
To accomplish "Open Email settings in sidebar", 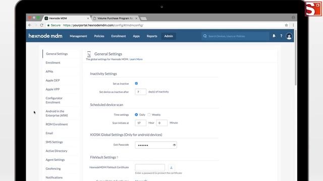I will [x=49, y=133].
